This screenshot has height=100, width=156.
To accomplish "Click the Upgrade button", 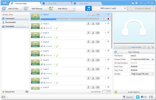I will (x=128, y=97).
